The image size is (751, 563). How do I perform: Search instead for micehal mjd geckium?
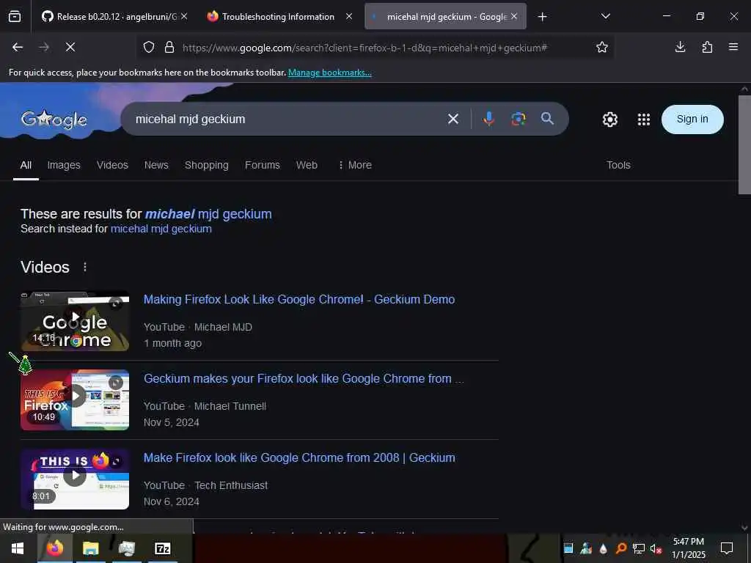pos(161,229)
